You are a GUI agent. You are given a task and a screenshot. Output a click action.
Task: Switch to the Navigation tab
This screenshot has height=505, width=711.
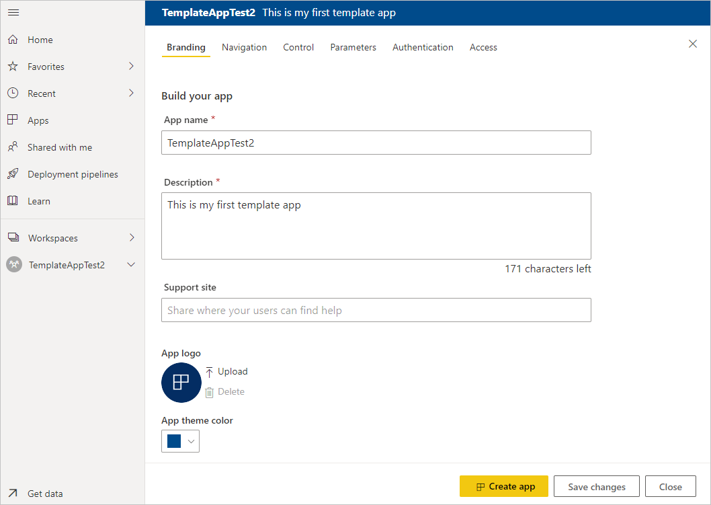tap(244, 48)
